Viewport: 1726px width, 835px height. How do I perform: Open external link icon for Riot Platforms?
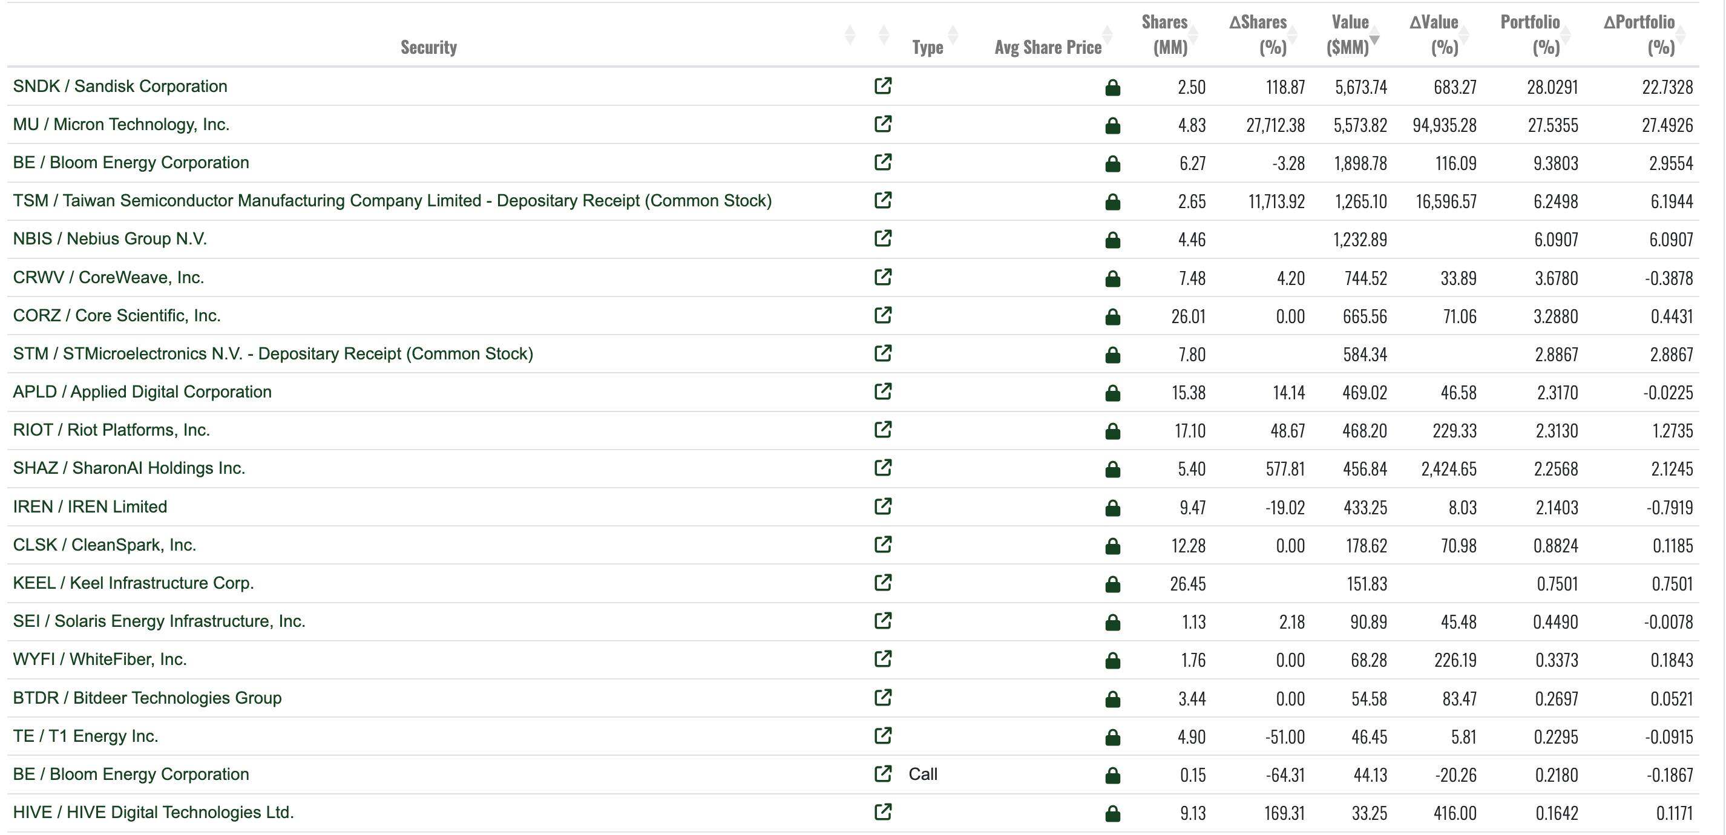883,430
